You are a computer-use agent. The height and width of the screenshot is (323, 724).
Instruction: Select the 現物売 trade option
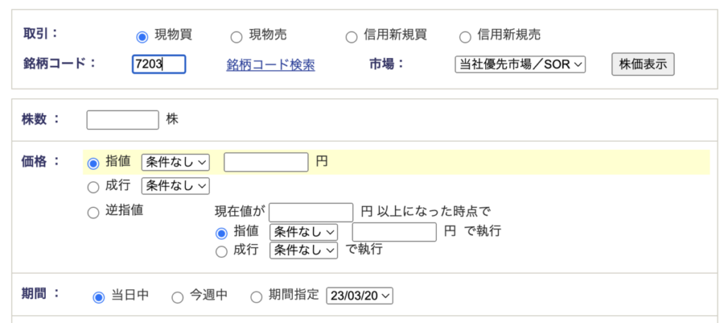point(236,37)
